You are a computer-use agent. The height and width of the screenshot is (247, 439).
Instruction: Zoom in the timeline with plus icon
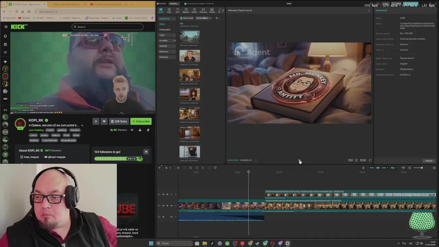(x=434, y=168)
